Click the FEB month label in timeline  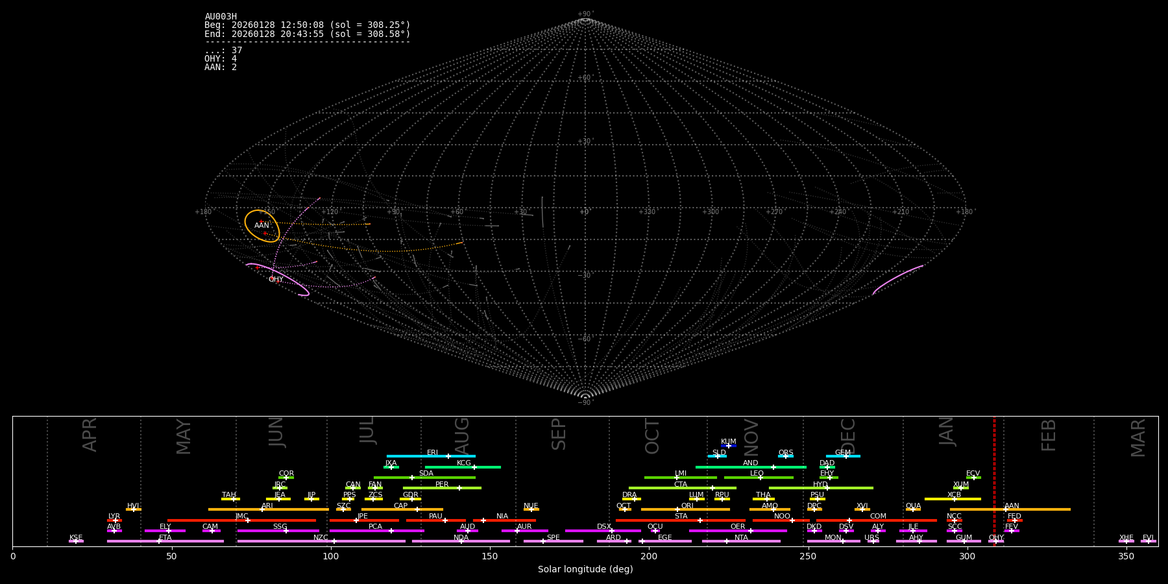(x=1049, y=435)
